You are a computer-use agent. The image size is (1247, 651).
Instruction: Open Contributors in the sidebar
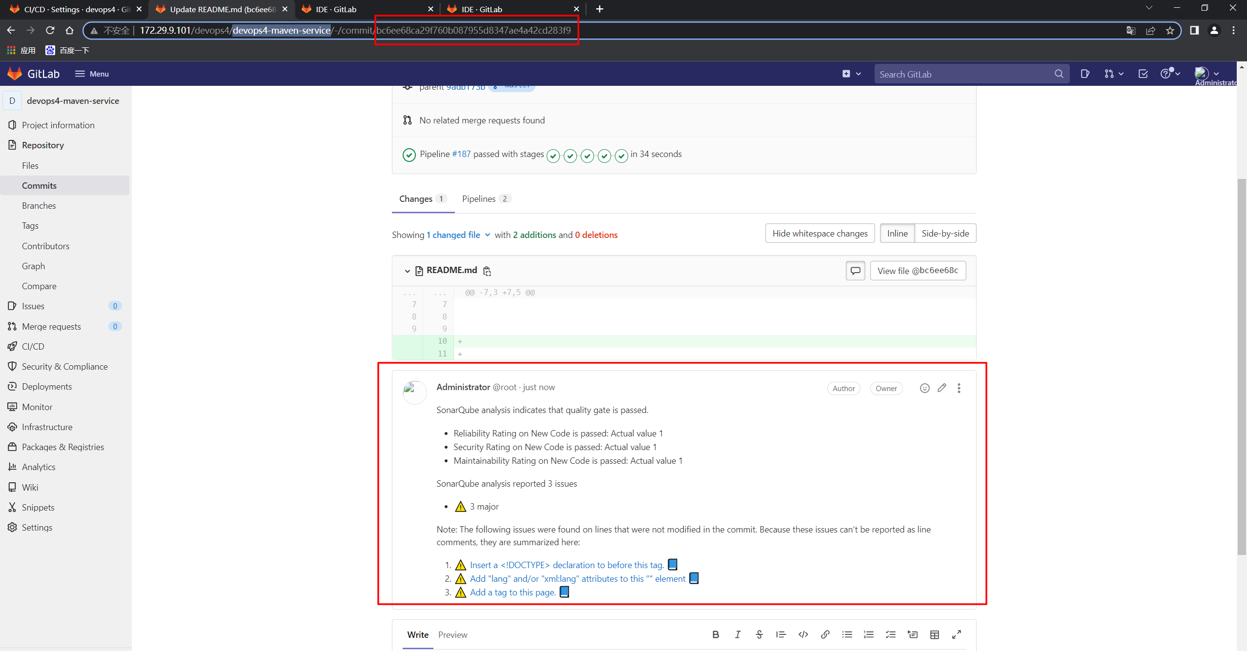45,246
